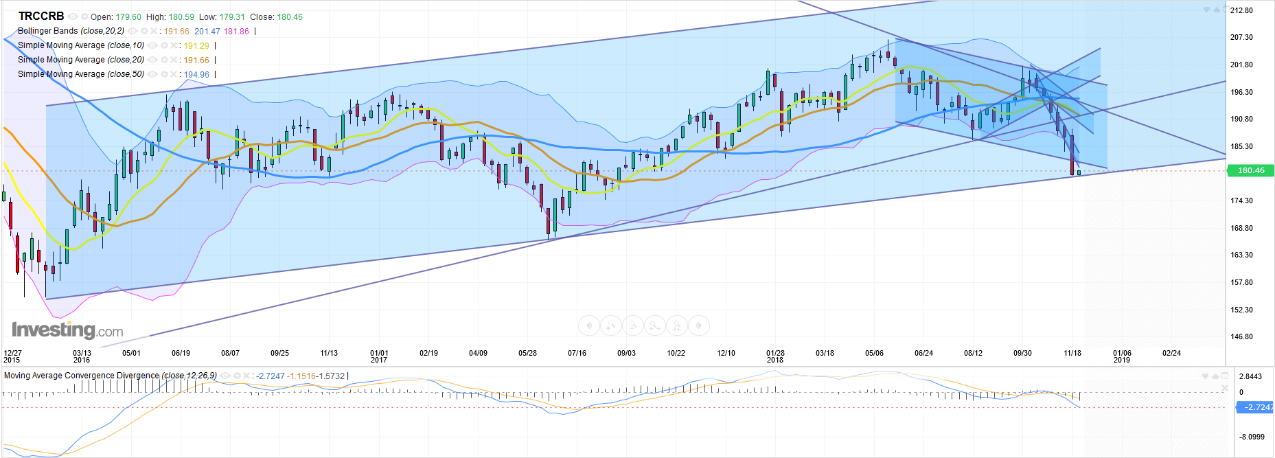1275x458 pixels.
Task: Zoom in using the magnifier plus button
Action: click(610, 325)
